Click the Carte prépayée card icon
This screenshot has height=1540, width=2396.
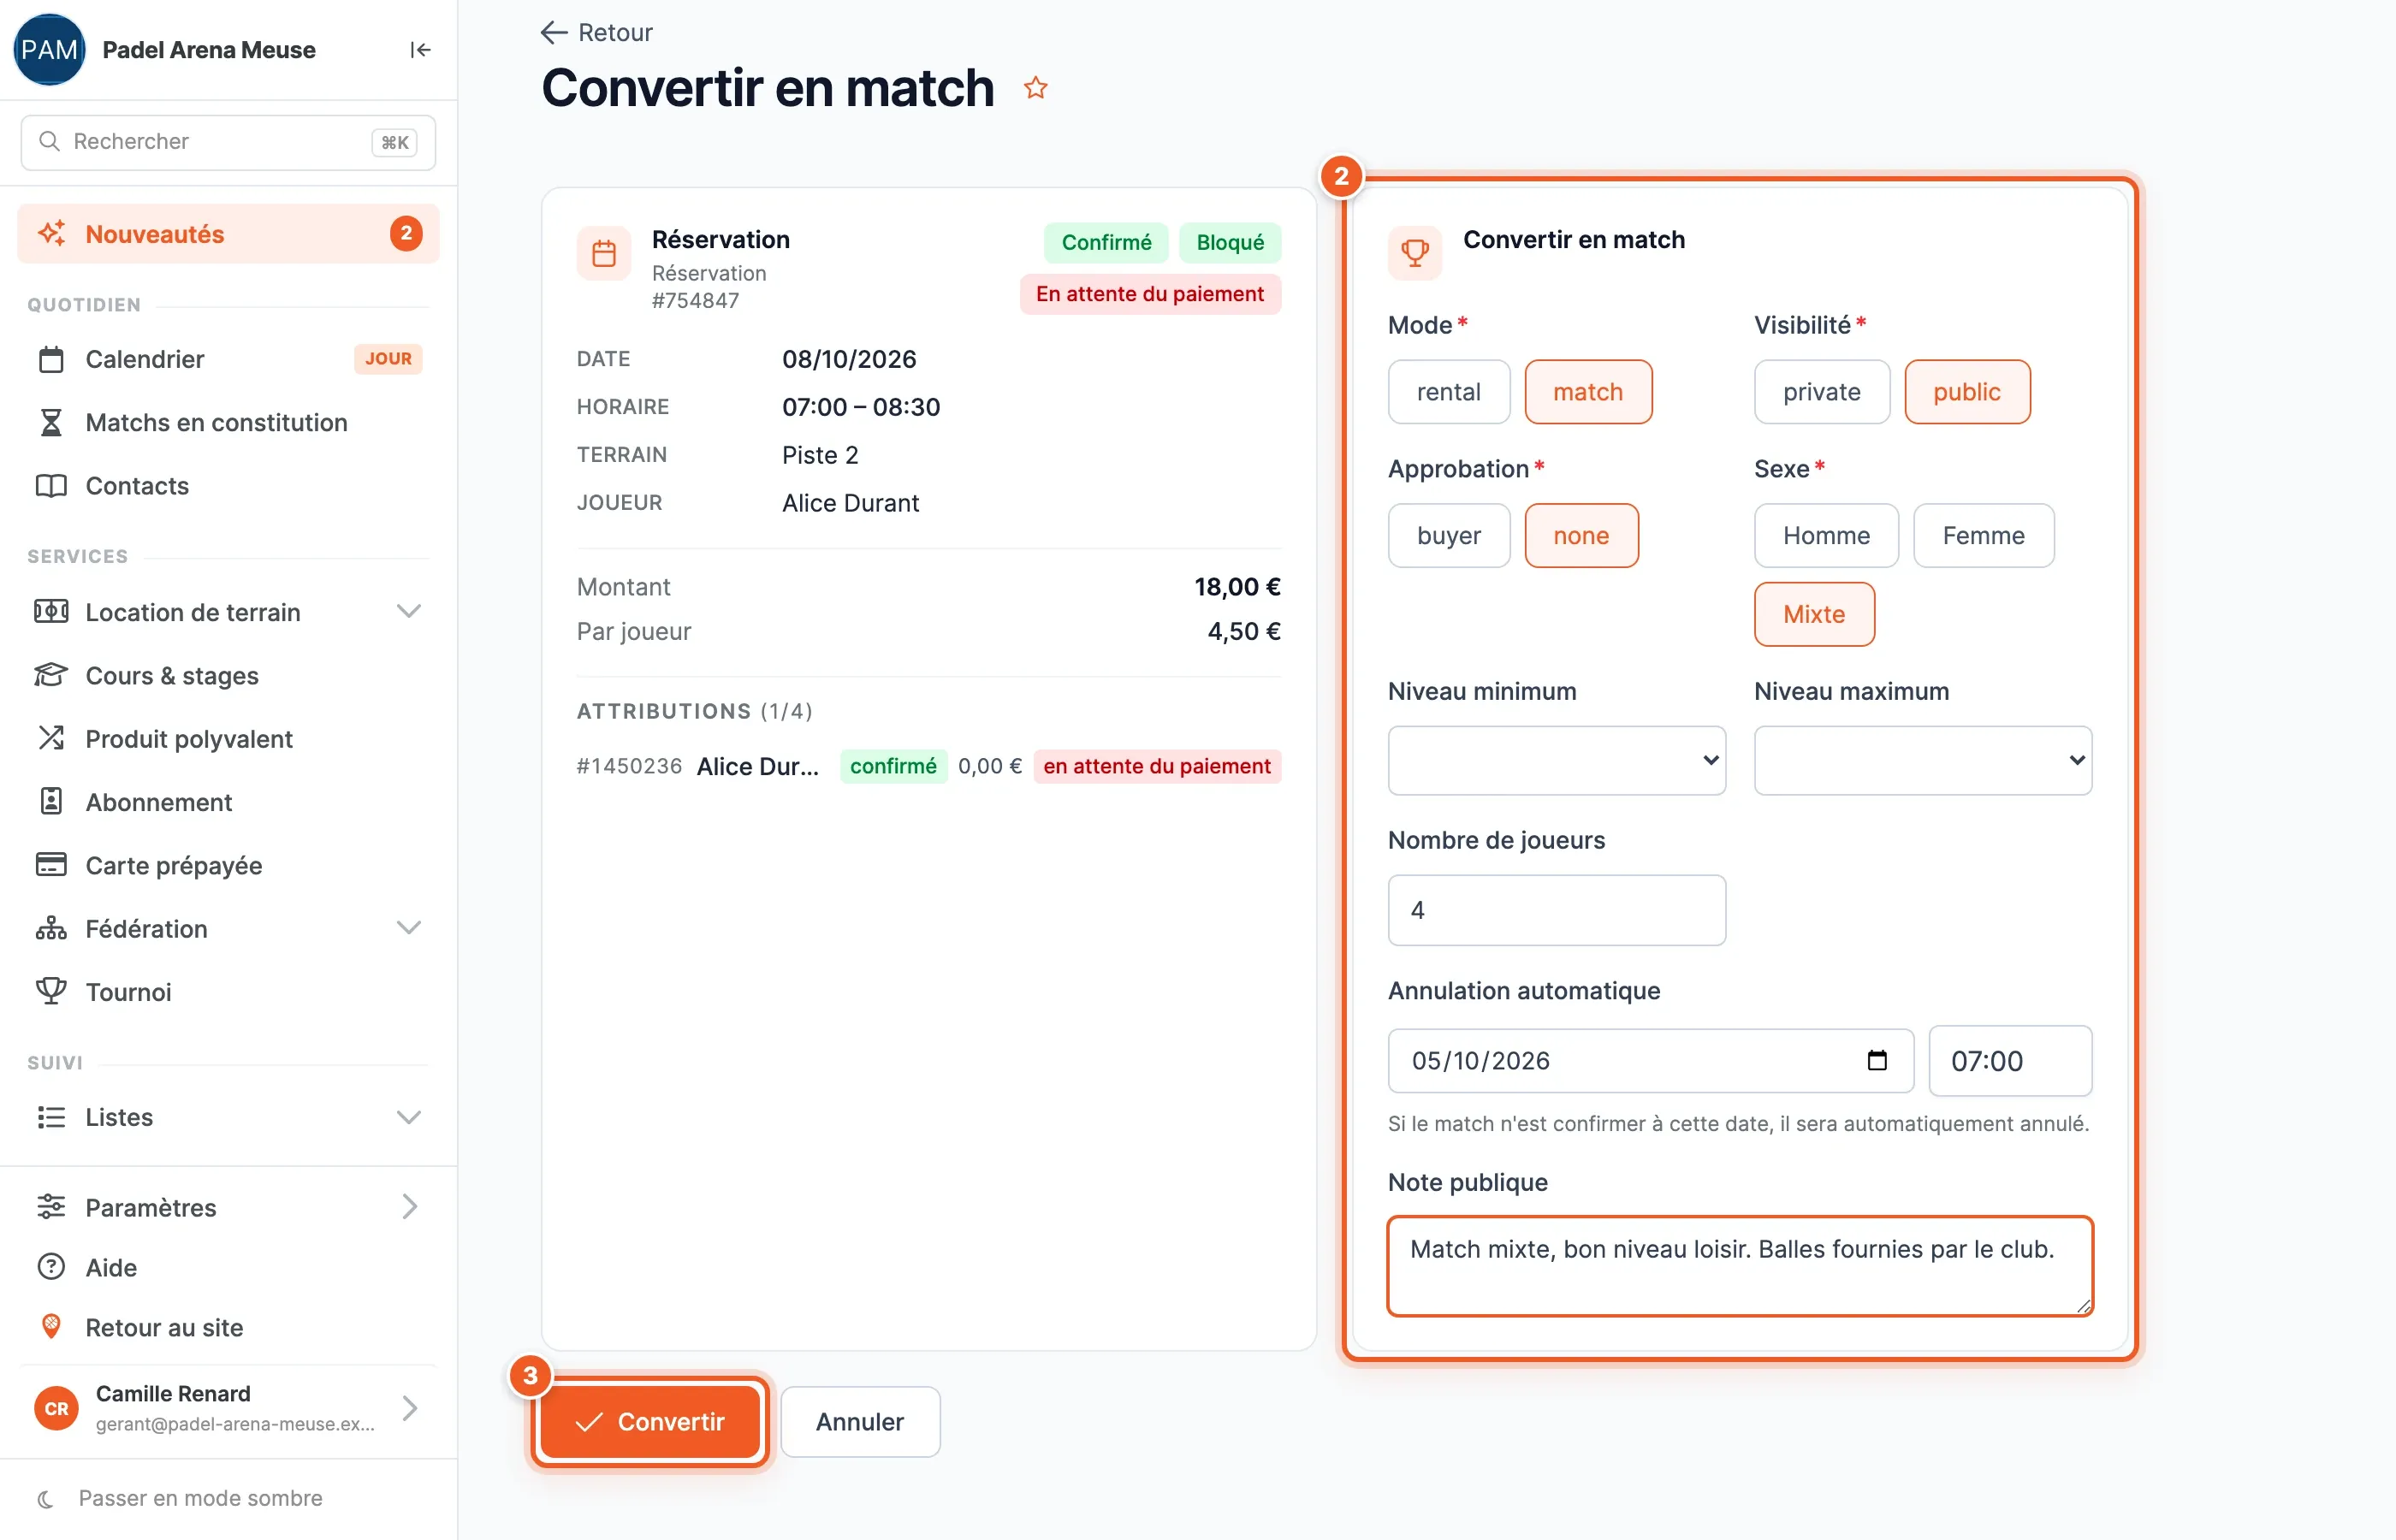(51, 865)
